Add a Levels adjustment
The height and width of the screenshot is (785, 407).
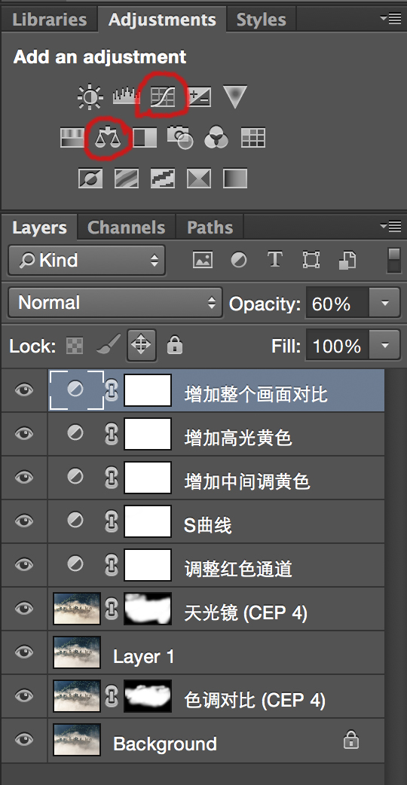(x=126, y=96)
